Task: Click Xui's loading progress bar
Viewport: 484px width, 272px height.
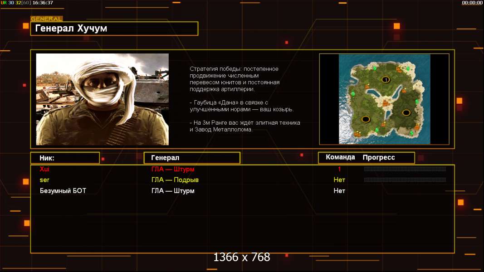Action: tap(405, 169)
